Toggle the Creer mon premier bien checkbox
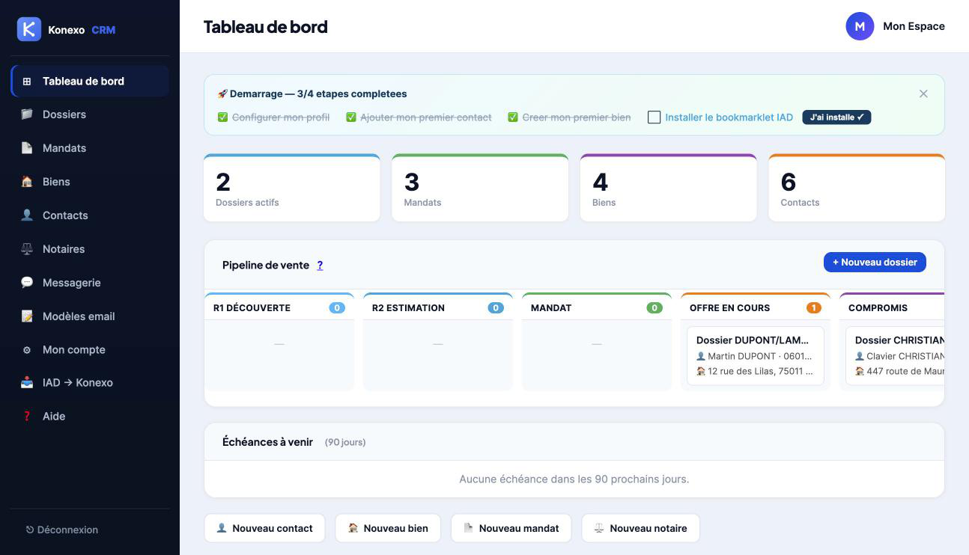This screenshot has width=969, height=555. coord(513,117)
